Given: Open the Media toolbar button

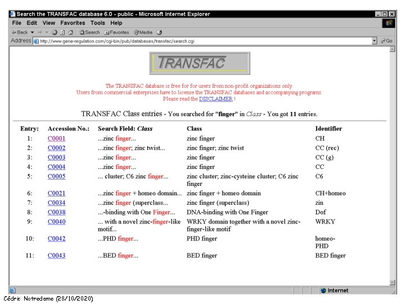Looking at the screenshot, I should coord(143,32).
